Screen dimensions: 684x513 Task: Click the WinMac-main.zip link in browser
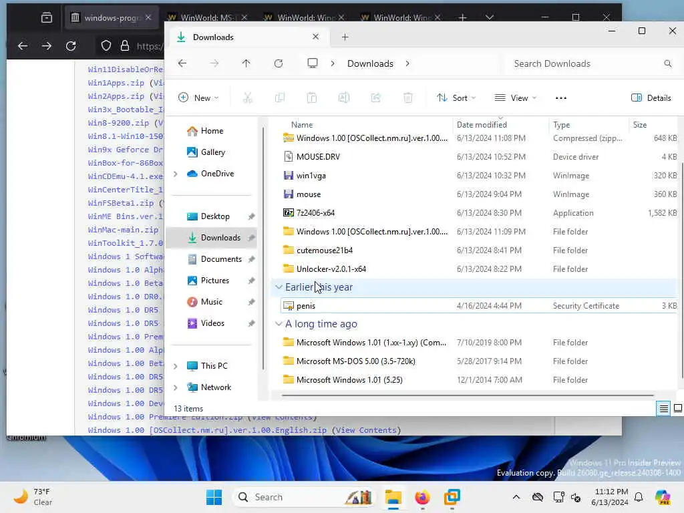point(123,230)
